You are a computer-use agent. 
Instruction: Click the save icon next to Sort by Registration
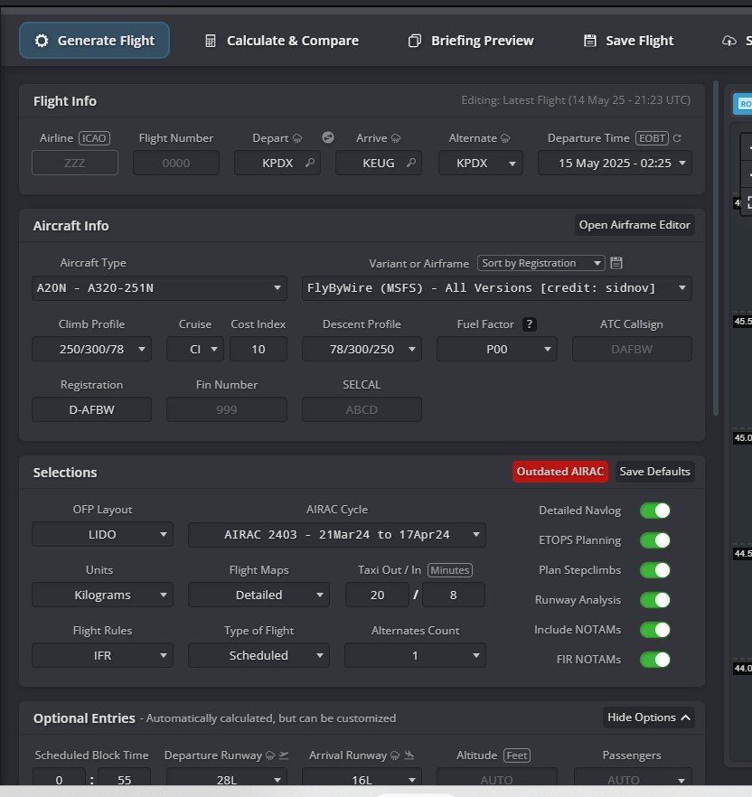pos(616,263)
